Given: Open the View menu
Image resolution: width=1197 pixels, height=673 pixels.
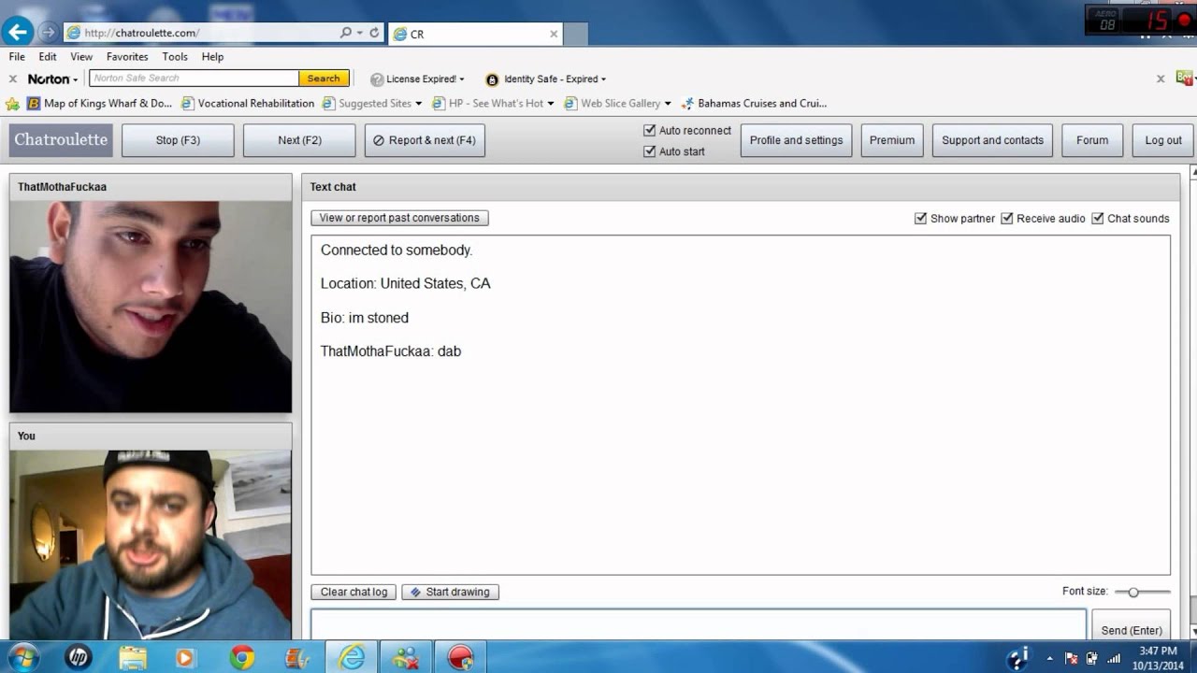Looking at the screenshot, I should tap(81, 57).
